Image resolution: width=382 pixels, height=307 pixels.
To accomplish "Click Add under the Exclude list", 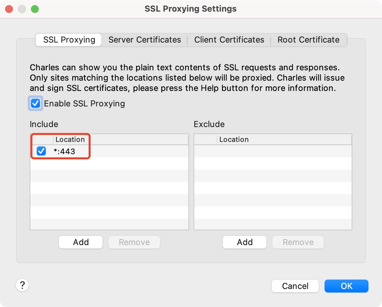I will [x=245, y=242].
